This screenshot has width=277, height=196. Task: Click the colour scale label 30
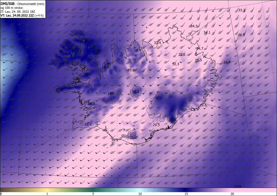tap(232, 194)
